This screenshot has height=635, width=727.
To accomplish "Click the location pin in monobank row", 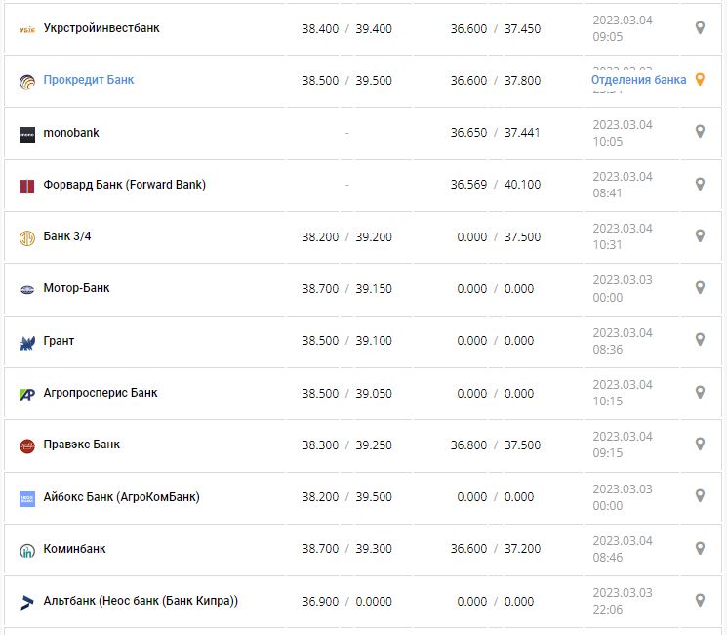I will (700, 132).
